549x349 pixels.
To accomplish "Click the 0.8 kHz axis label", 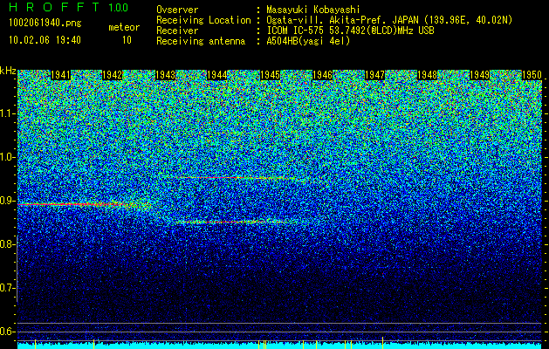I will pos(7,244).
